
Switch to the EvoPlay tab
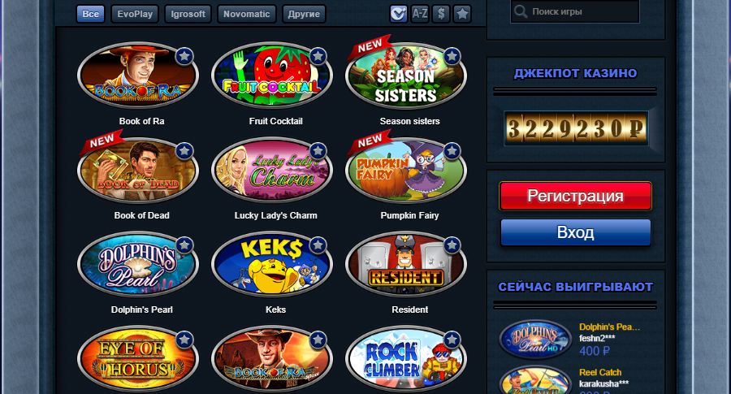pos(135,14)
